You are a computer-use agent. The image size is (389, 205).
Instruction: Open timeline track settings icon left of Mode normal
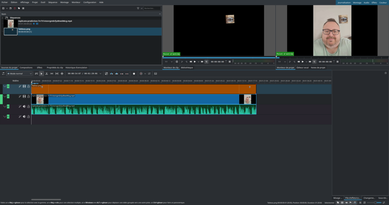pos(3,74)
